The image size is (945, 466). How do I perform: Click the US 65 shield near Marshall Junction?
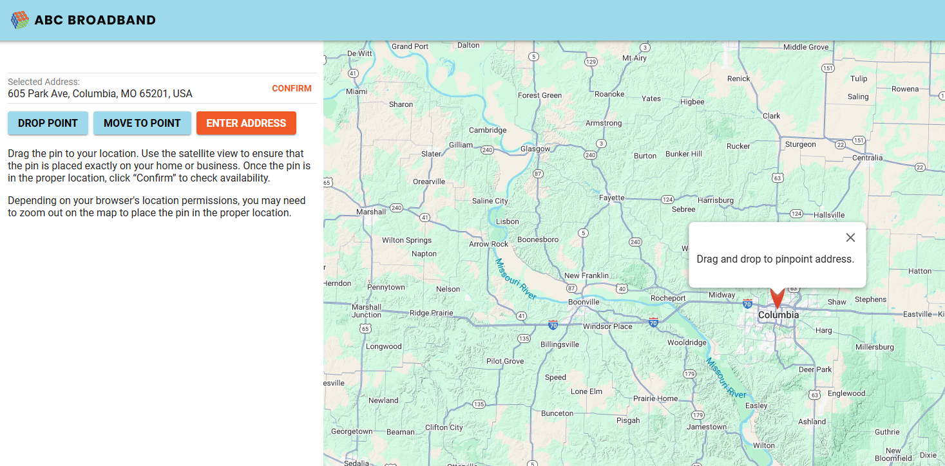(x=366, y=328)
